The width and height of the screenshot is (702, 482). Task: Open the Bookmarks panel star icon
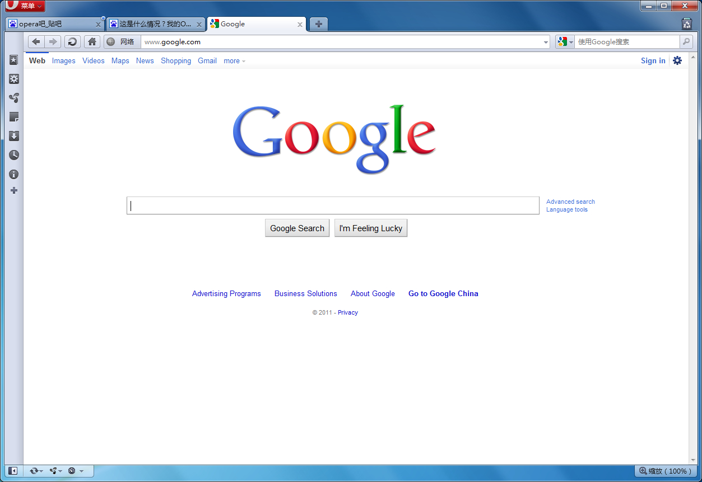point(14,60)
